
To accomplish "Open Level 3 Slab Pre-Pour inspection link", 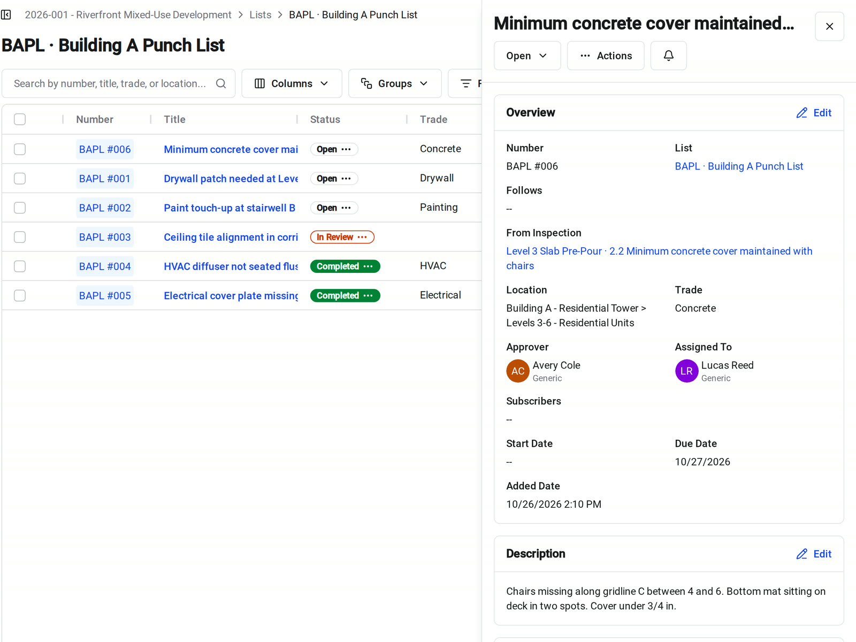I will (x=659, y=258).
